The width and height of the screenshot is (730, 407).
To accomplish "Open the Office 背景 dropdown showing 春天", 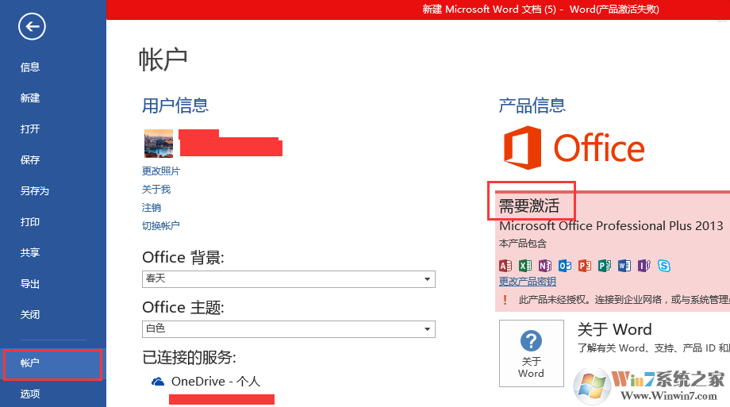I will click(289, 279).
